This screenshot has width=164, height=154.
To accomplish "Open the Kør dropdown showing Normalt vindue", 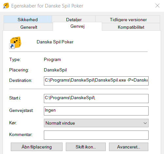I will 96,123.
